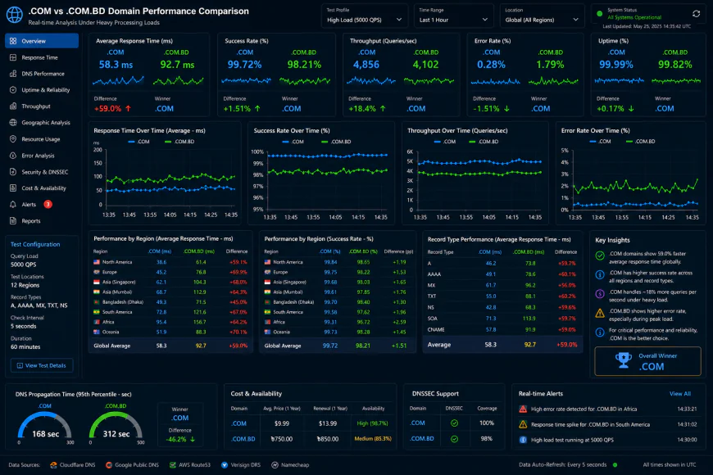Click the Response Time sidebar icon

coord(13,57)
